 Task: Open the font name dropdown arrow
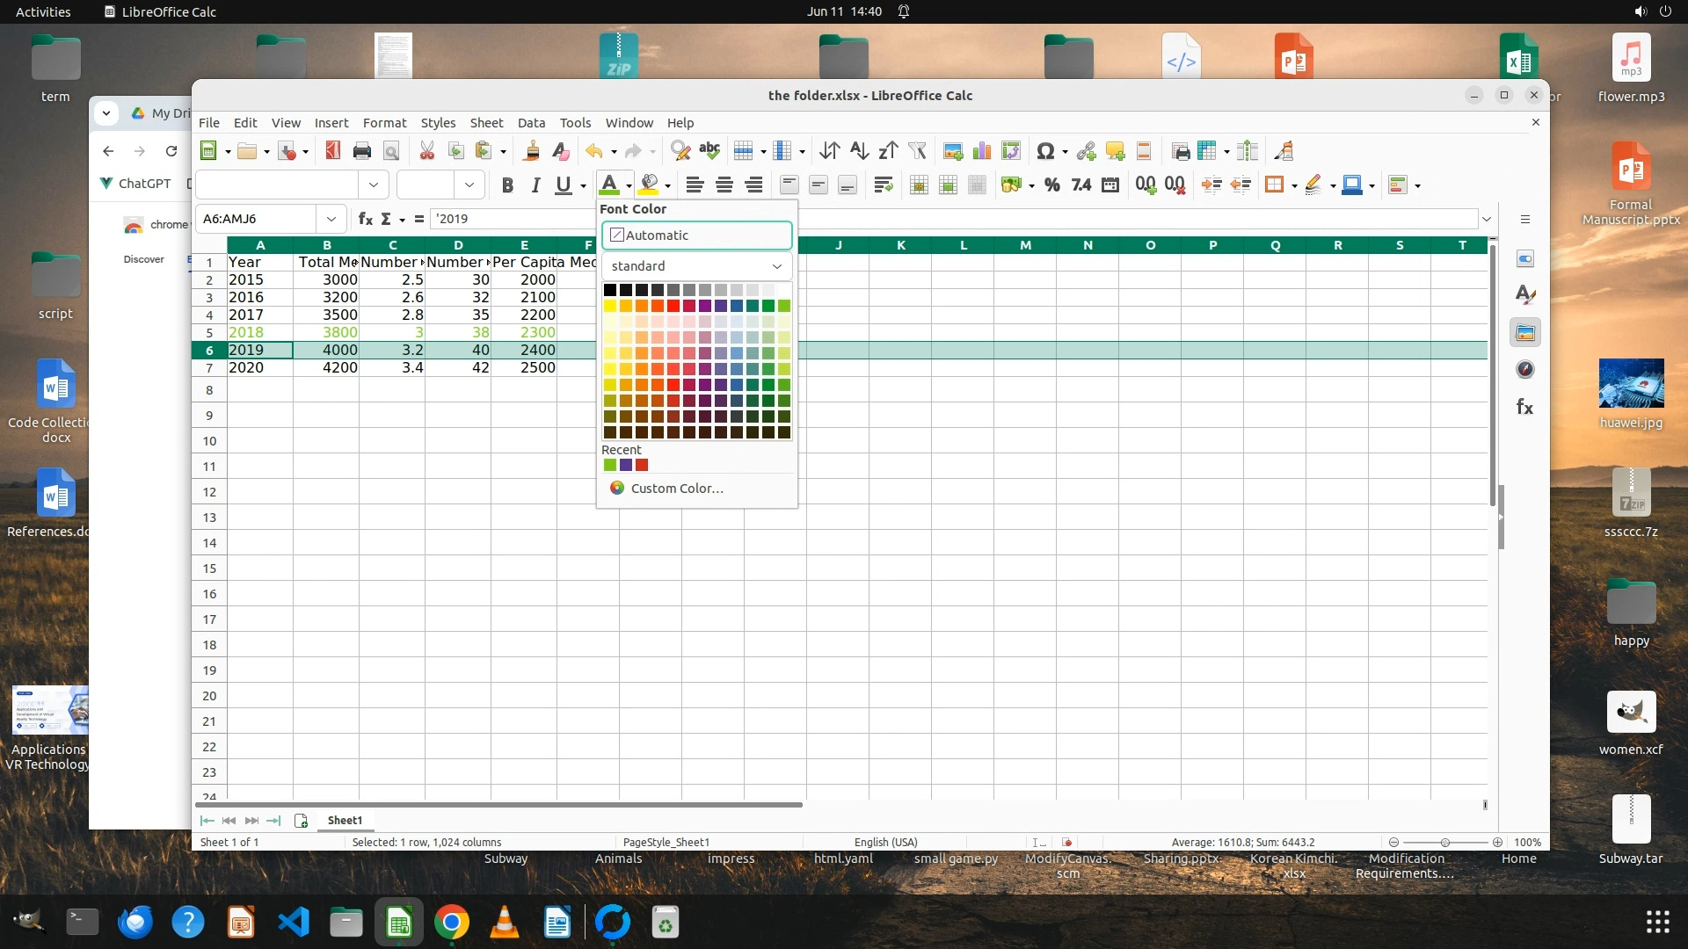(374, 185)
